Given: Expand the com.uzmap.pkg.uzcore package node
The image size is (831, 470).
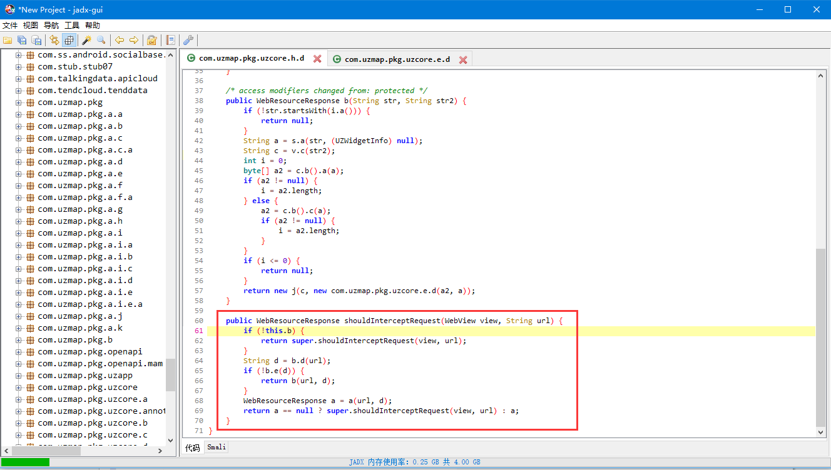Looking at the screenshot, I should (19, 387).
